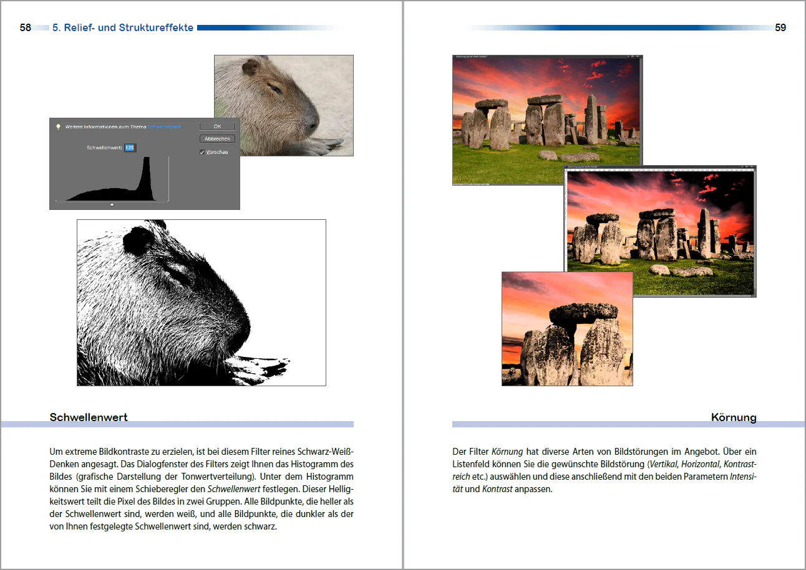Select the color capybara photo
Viewport: 806px width, 570px height.
[284, 105]
